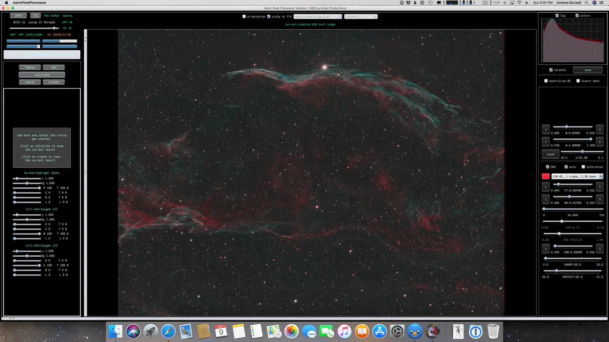The width and height of the screenshot is (609, 342).
Task: Toggle the saturation checkbox
Action: pos(583,167)
